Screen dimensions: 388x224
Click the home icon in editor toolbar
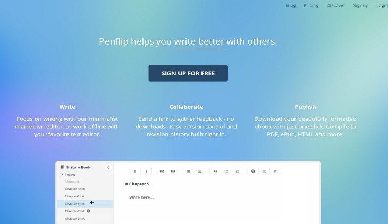click(275, 171)
